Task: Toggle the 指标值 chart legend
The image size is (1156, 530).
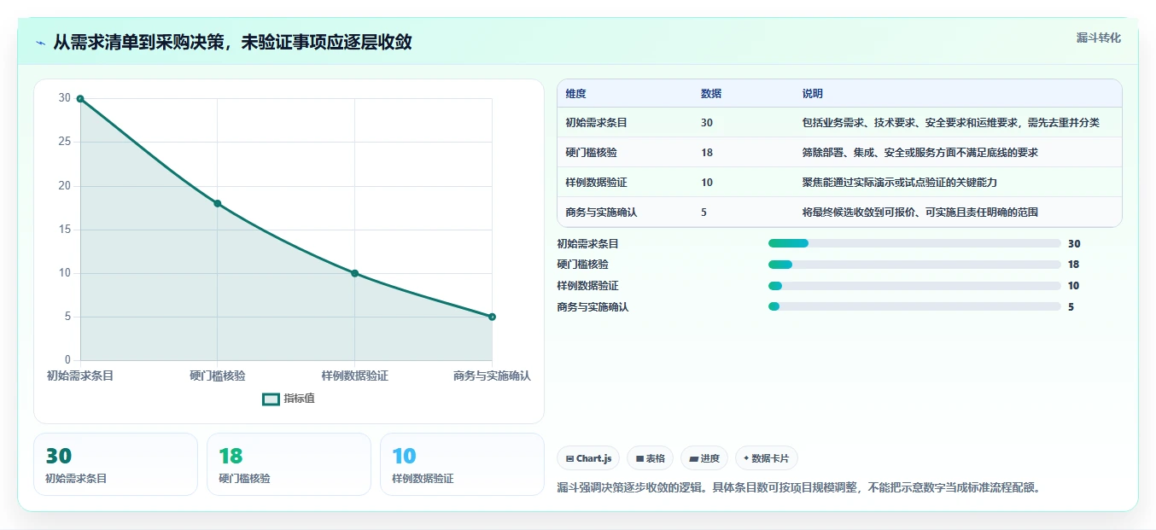Action: (289, 399)
